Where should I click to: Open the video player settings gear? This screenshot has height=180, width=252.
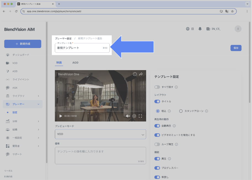[134, 116]
